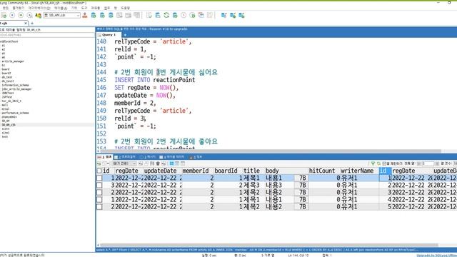
Task: Select the Query 1 editor tab
Action: (x=109, y=35)
